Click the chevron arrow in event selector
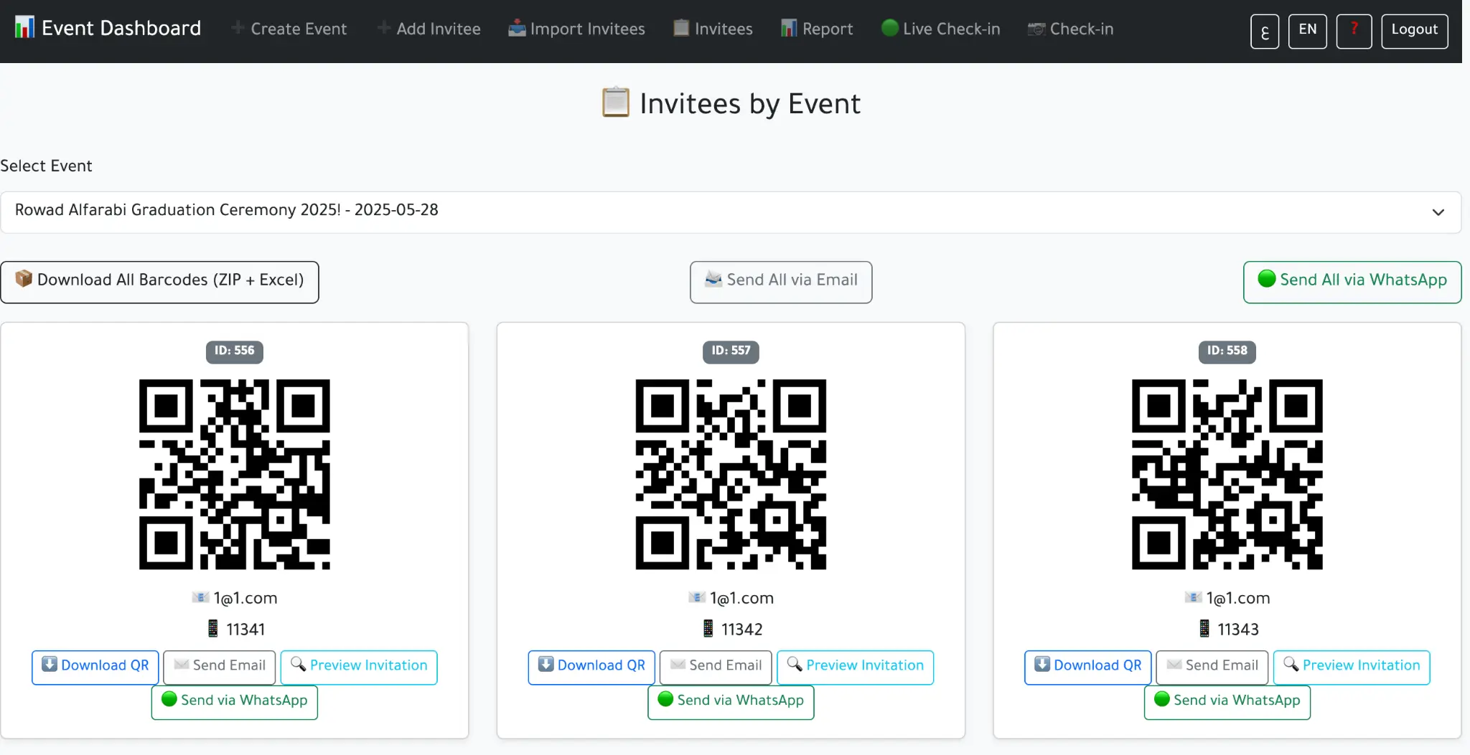The image size is (1470, 755). coord(1438,212)
